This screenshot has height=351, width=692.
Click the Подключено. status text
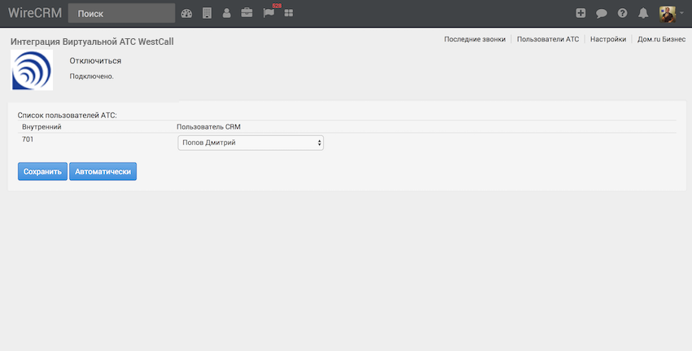pyautogui.click(x=91, y=77)
